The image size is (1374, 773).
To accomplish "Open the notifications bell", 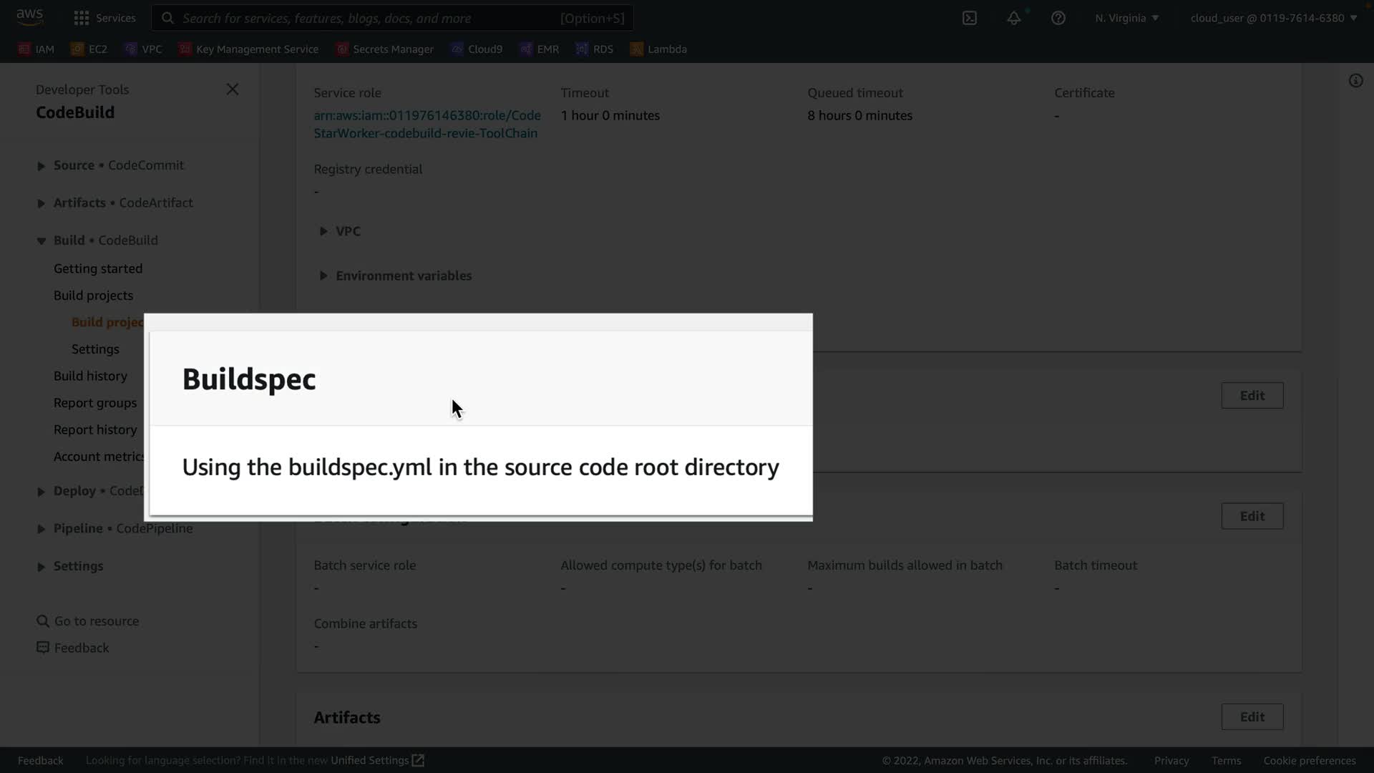I will pyautogui.click(x=1014, y=18).
